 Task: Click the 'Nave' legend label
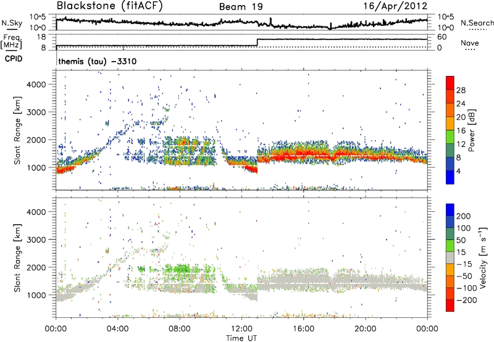coord(470,43)
